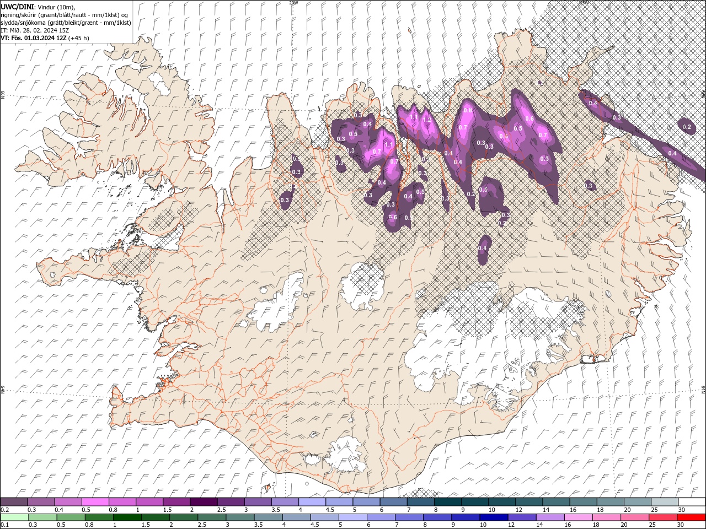Click the '0.2' value in the offshore eastern patch
This screenshot has width=706, height=529.
pyautogui.click(x=687, y=127)
